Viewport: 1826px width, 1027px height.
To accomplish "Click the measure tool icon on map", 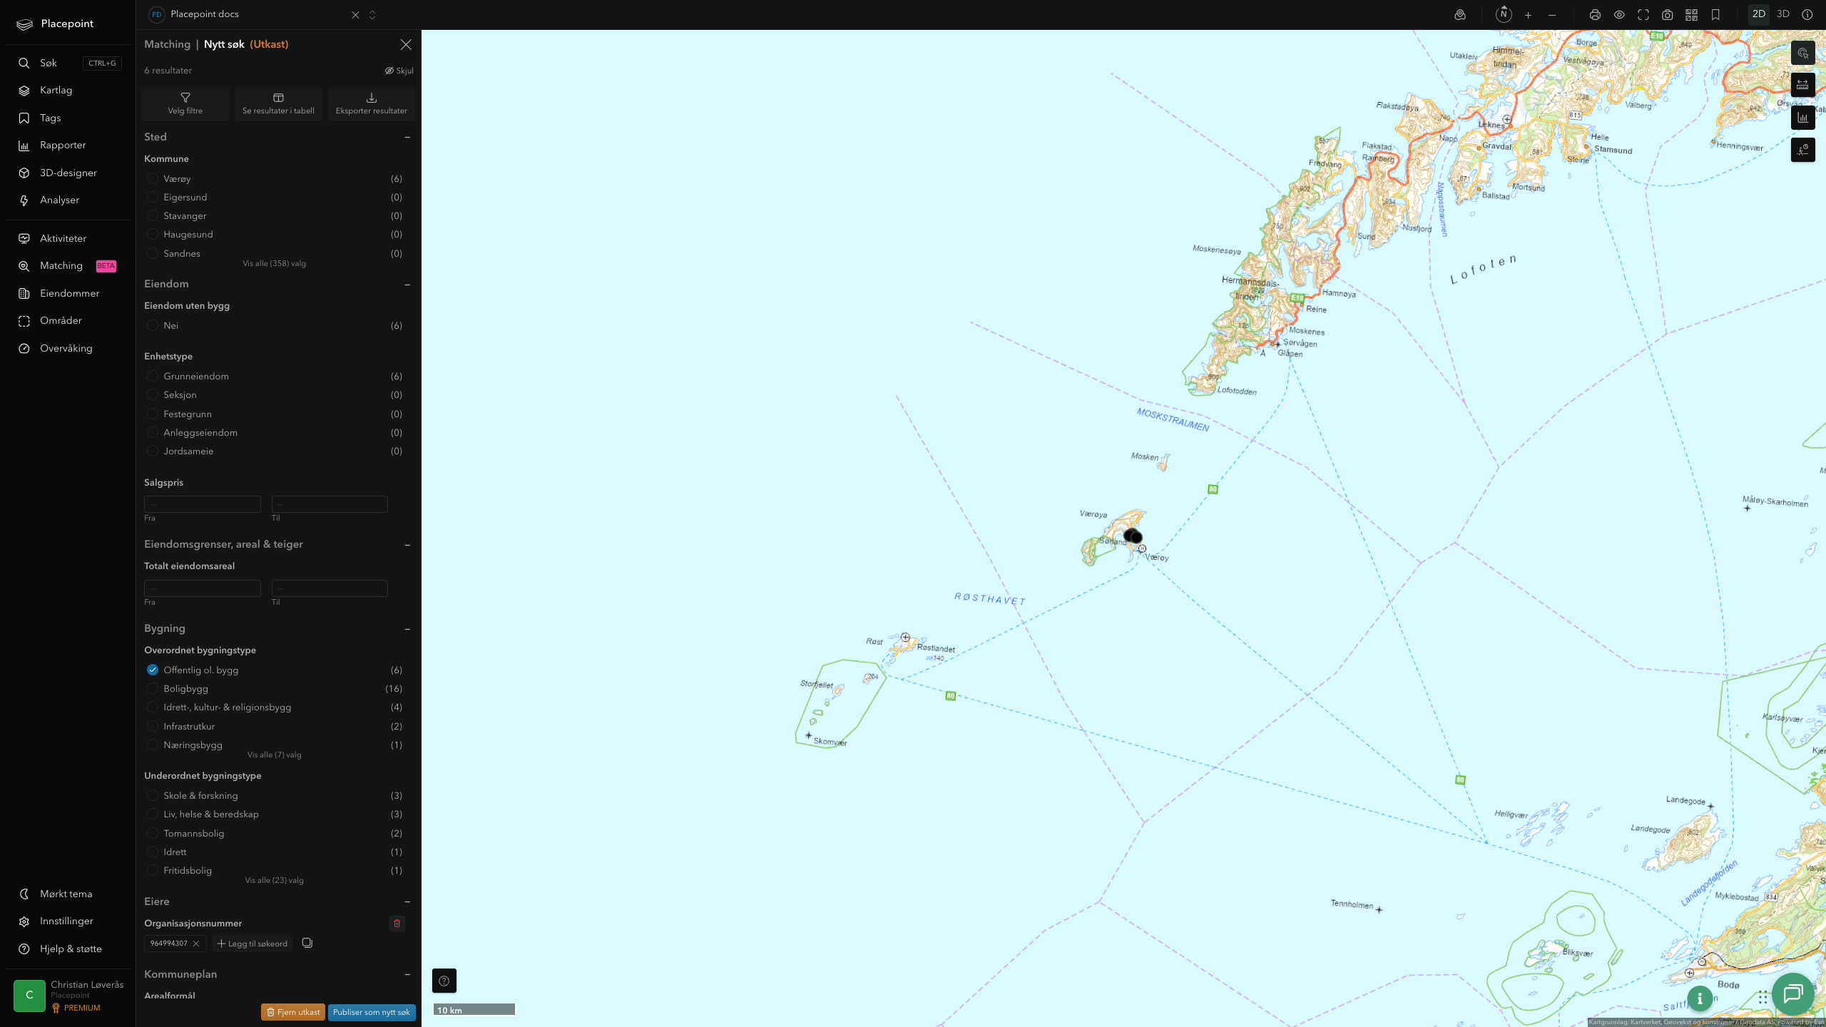I will pyautogui.click(x=1803, y=85).
